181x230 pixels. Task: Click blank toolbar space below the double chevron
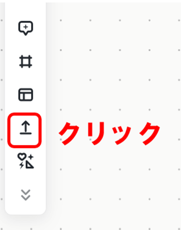pyautogui.click(x=25, y=208)
